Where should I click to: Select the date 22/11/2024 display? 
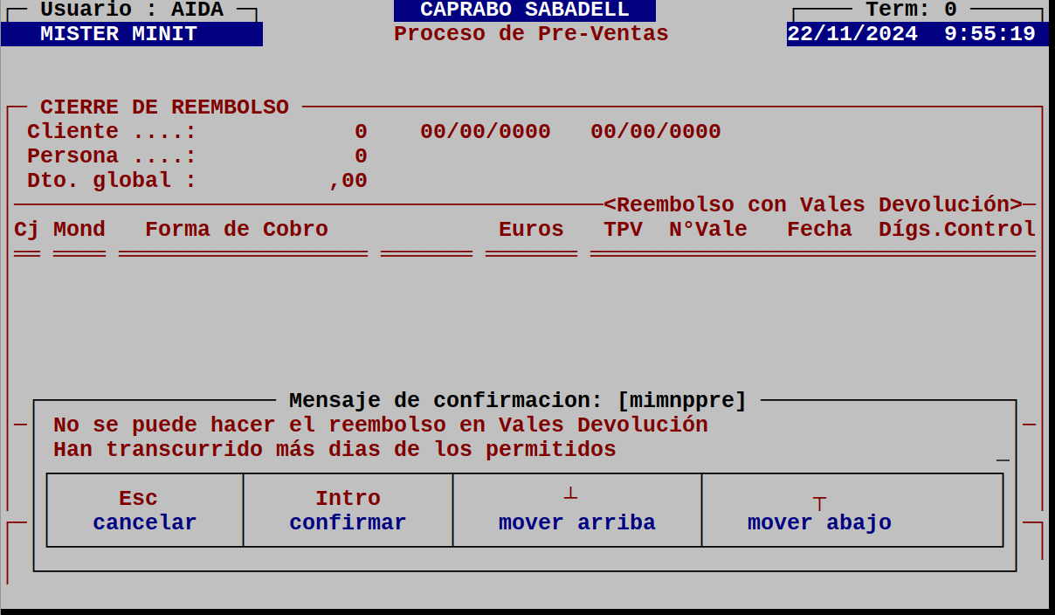point(853,33)
